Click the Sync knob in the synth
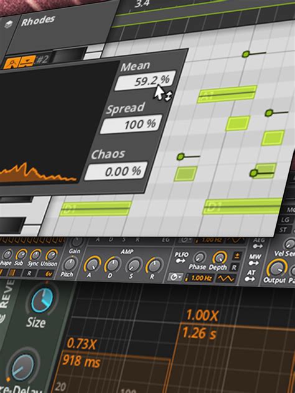This screenshot has width=295, height=393. click(35, 254)
